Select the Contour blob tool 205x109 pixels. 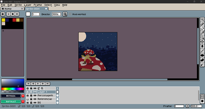202,60
